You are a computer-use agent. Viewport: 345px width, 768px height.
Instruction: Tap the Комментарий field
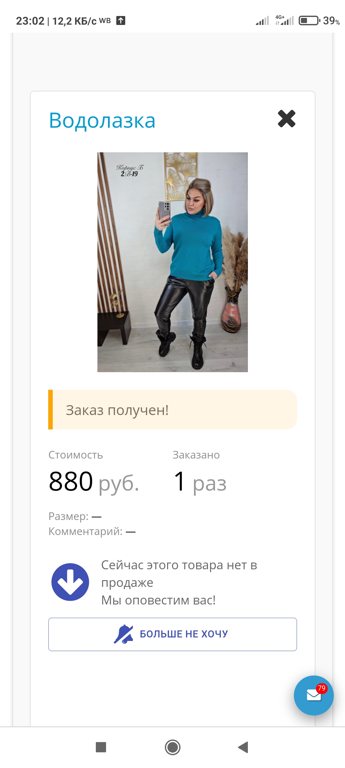(x=92, y=532)
